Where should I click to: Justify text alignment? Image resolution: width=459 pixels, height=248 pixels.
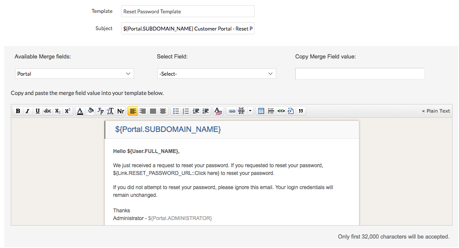click(153, 111)
